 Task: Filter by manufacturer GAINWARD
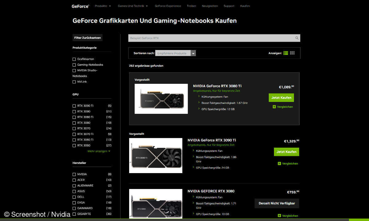[x=74, y=208]
